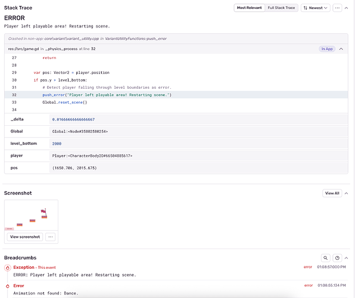This screenshot has width=355, height=298.
Task: Click the level_bottom variable value 2000
Action: coord(57,144)
